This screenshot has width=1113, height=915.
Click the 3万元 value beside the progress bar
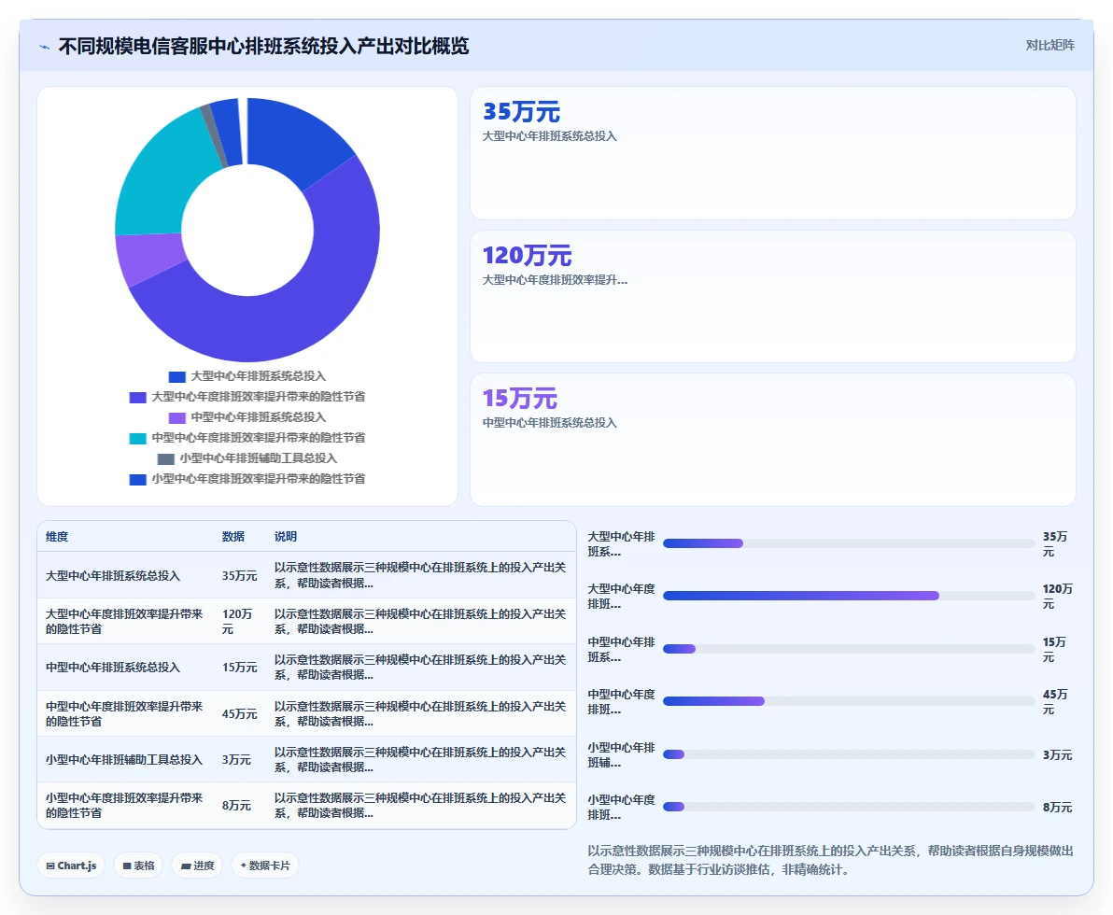point(1058,754)
